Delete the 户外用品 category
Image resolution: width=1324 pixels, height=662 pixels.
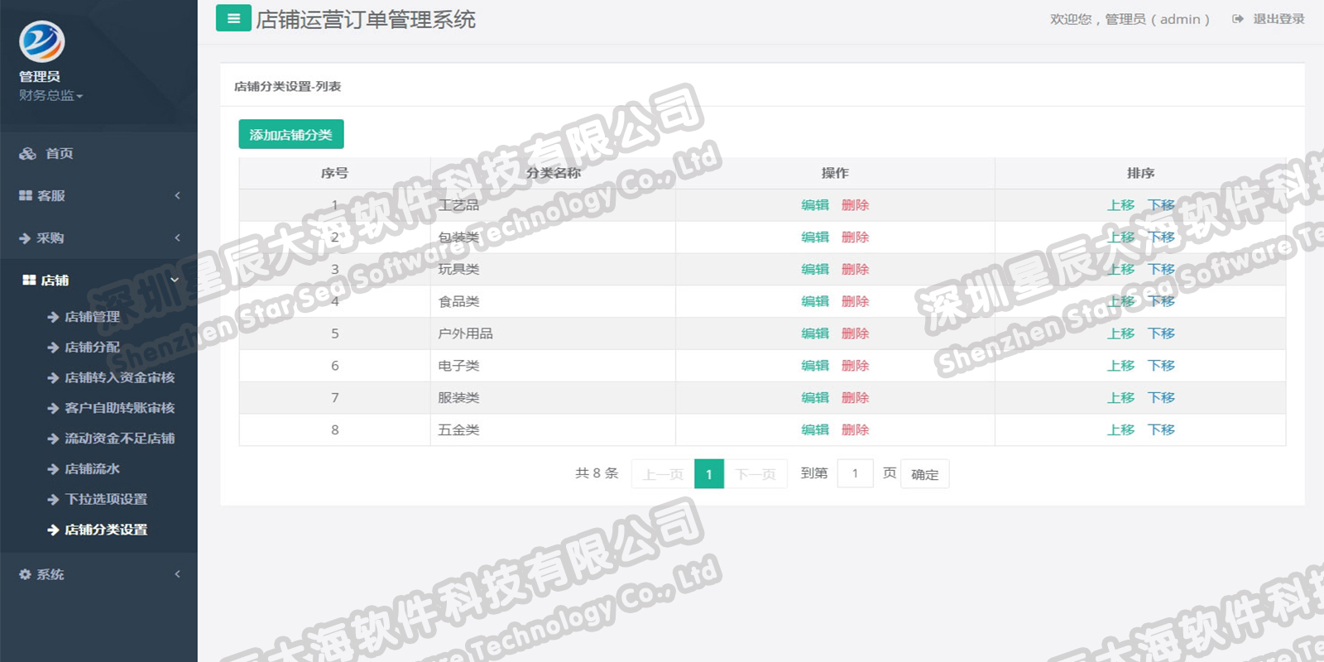coord(855,333)
